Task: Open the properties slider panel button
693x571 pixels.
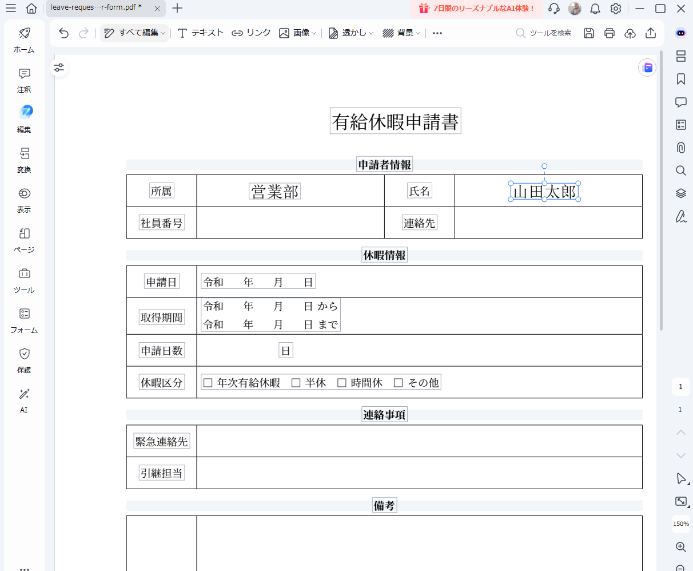Action: point(59,68)
